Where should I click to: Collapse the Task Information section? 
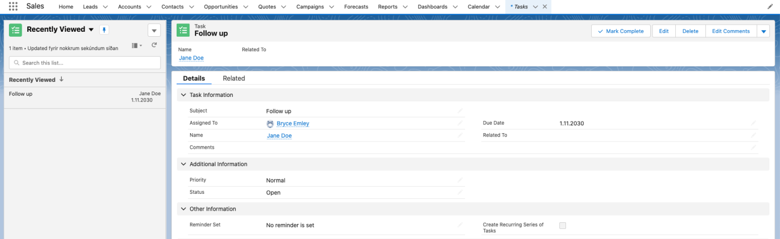coord(183,95)
